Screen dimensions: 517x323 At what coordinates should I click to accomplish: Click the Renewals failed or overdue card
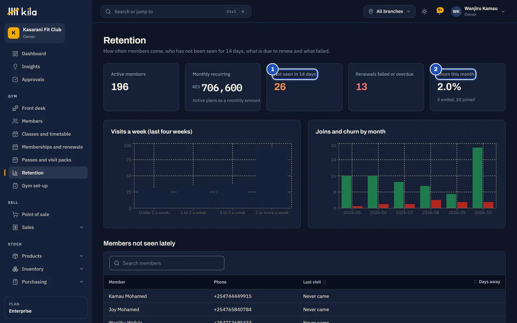386,87
